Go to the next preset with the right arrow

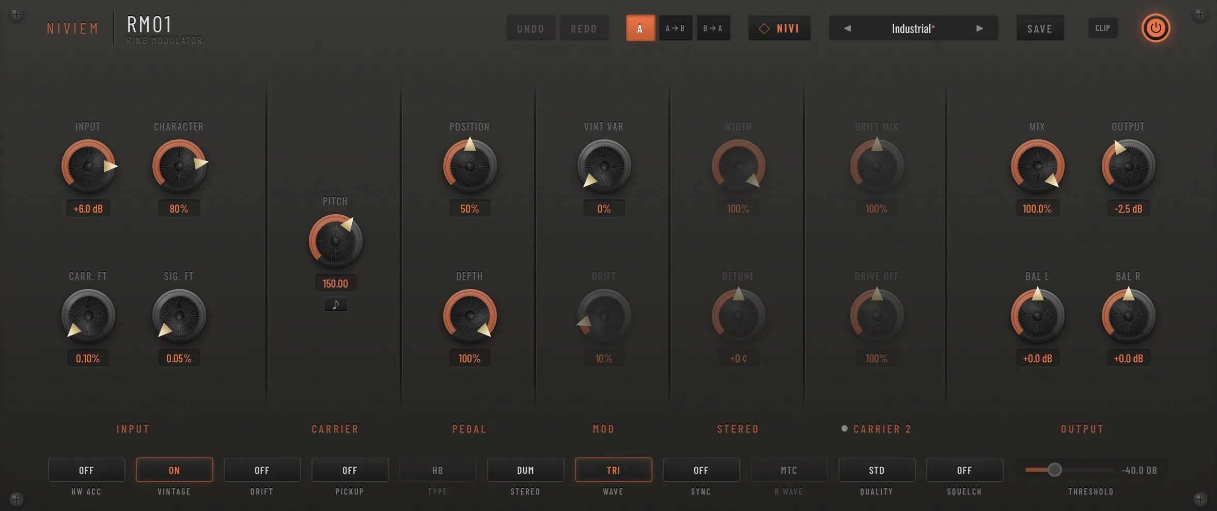[x=979, y=28]
